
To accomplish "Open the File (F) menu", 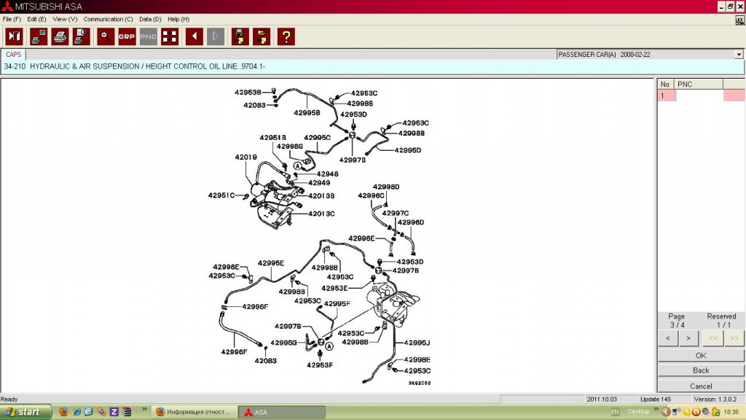I will tap(12, 19).
